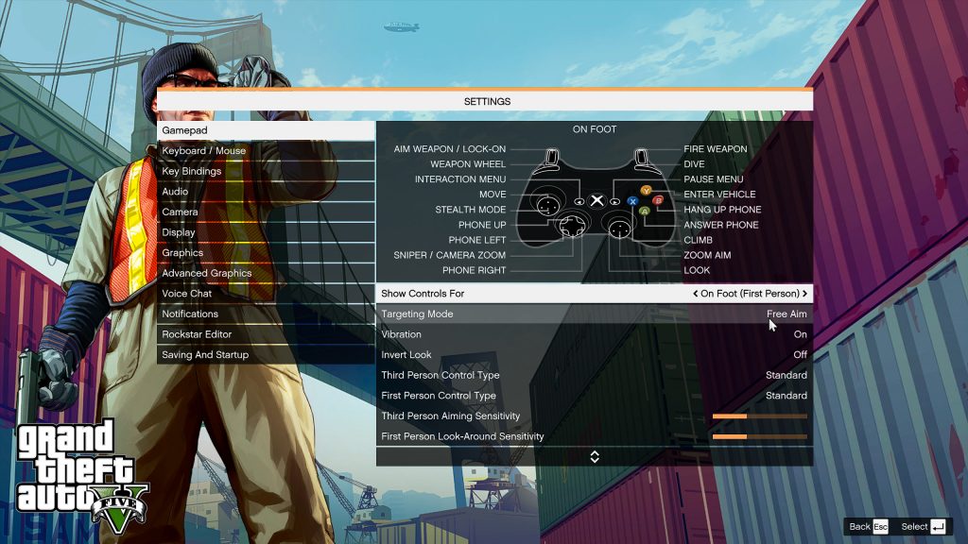Click the AIM WEAPON / LOCK-ON label
Viewport: 968px width, 544px height.
point(449,149)
